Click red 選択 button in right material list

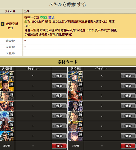click(x=128, y=146)
